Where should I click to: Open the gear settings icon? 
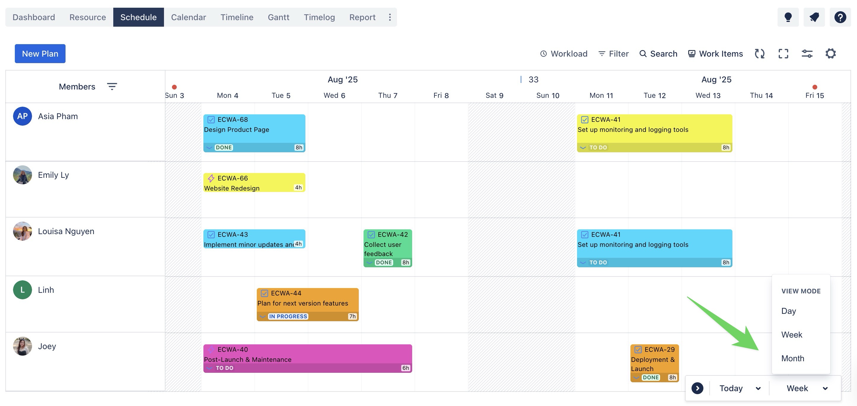[830, 54]
